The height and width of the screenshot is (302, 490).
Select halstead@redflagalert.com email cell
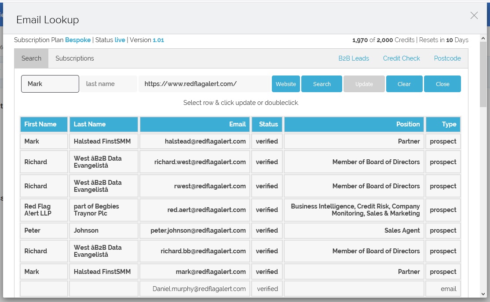[x=195, y=141]
